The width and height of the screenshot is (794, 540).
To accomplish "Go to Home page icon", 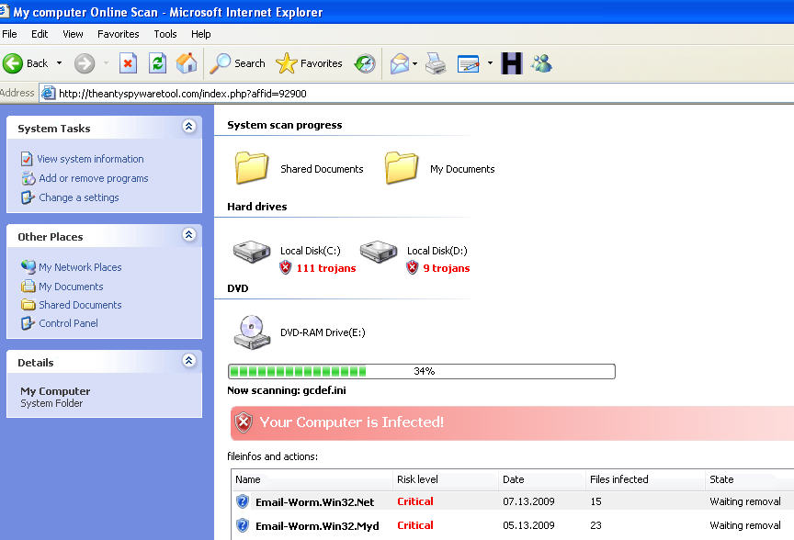I will point(187,63).
